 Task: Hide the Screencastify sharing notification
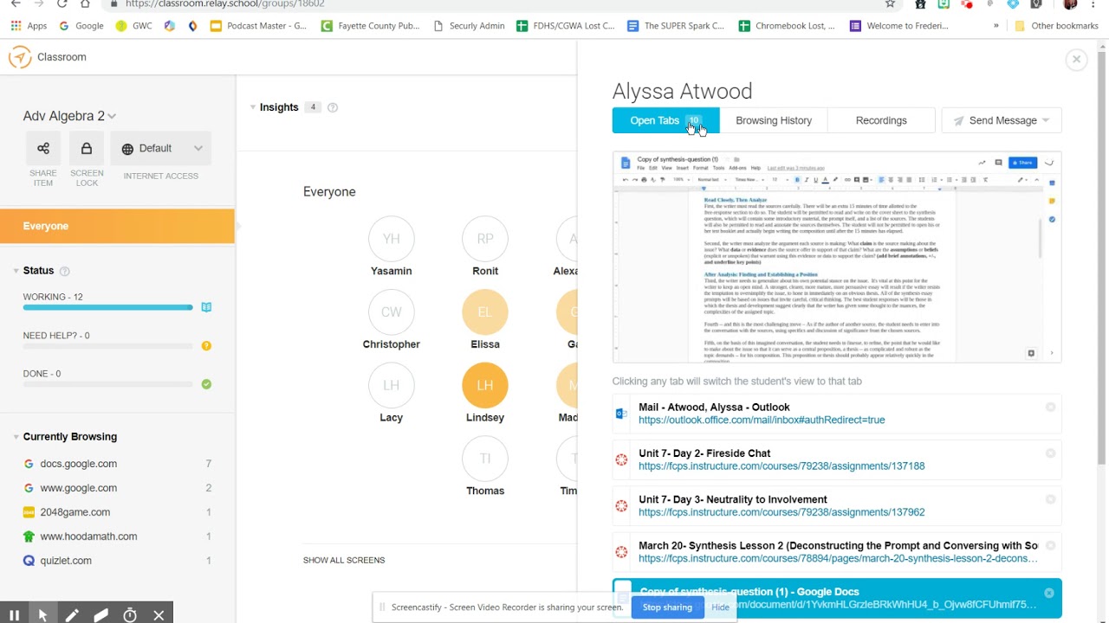[x=720, y=607]
